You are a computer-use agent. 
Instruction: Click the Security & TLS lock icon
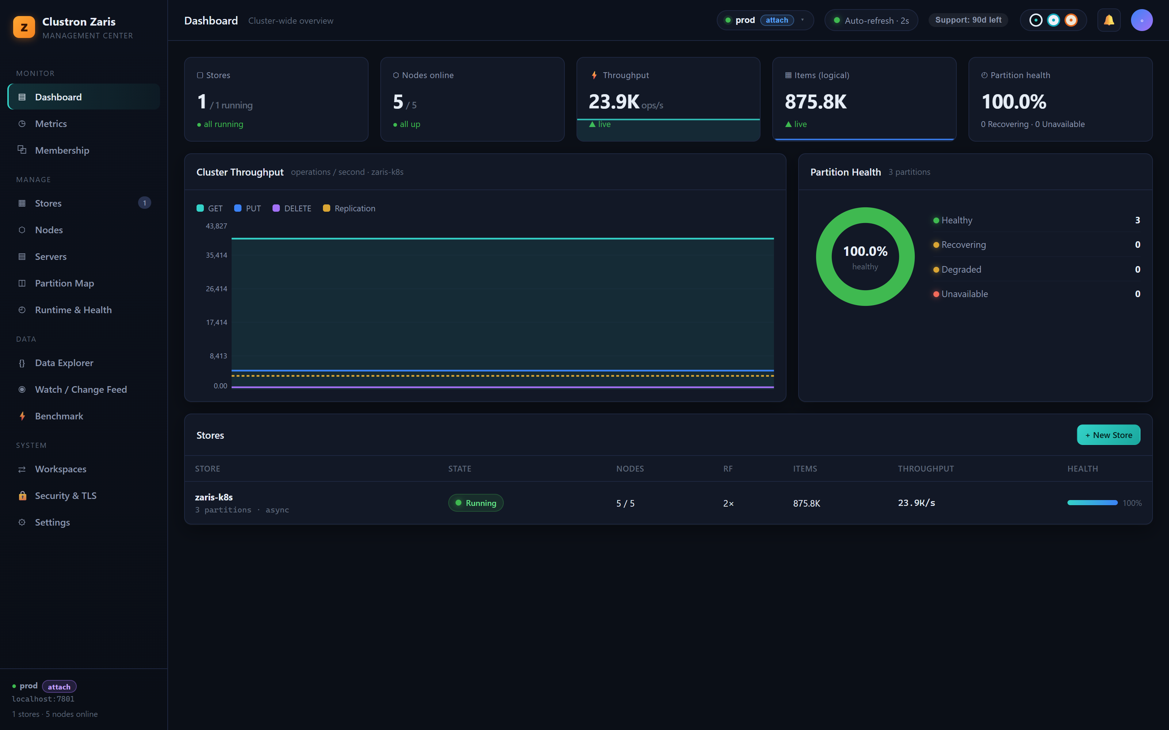click(22, 495)
